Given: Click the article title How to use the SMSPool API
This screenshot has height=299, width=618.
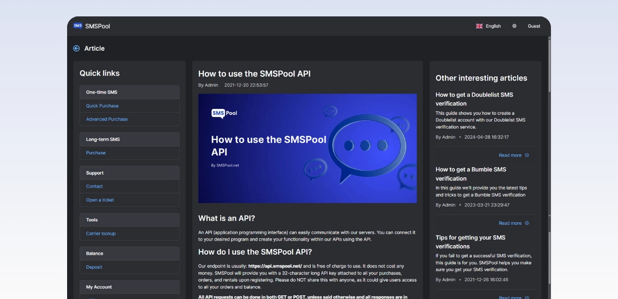Looking at the screenshot, I should pyautogui.click(x=254, y=74).
